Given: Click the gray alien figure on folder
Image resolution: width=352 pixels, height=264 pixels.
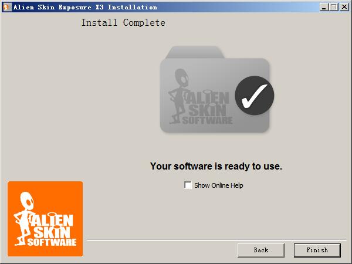Looking at the screenshot, I should tap(179, 96).
